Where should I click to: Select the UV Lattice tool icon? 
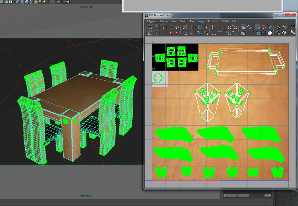150,27
